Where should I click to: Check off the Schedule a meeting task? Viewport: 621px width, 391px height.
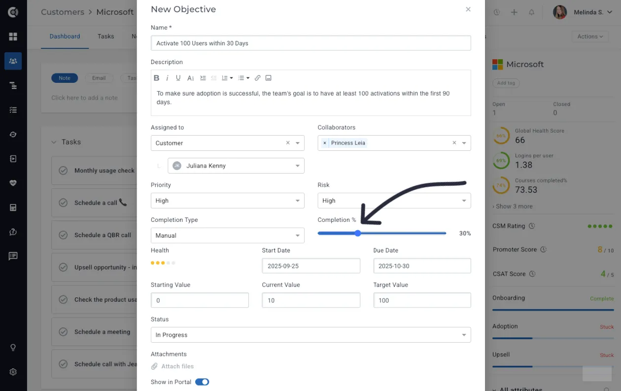pos(63,332)
